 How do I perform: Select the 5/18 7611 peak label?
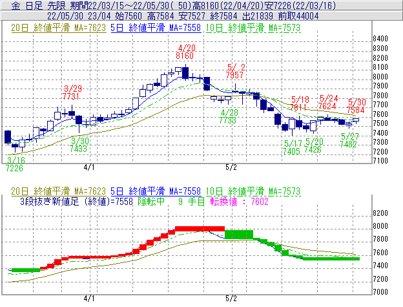[x=300, y=103]
